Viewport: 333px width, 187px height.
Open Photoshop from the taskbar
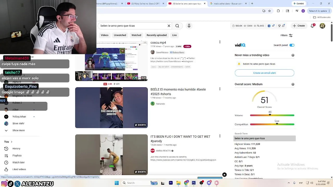click(194, 183)
